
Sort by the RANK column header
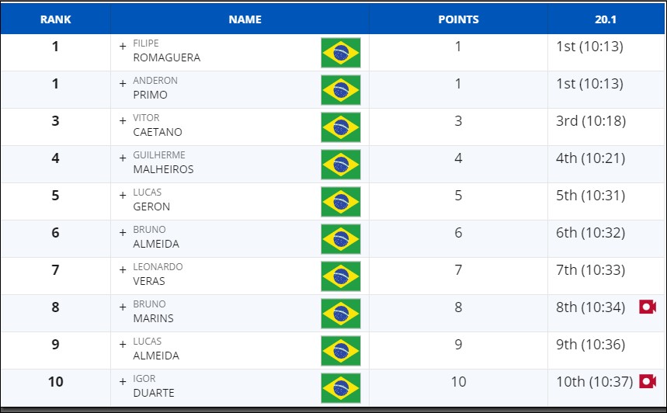click(x=56, y=19)
